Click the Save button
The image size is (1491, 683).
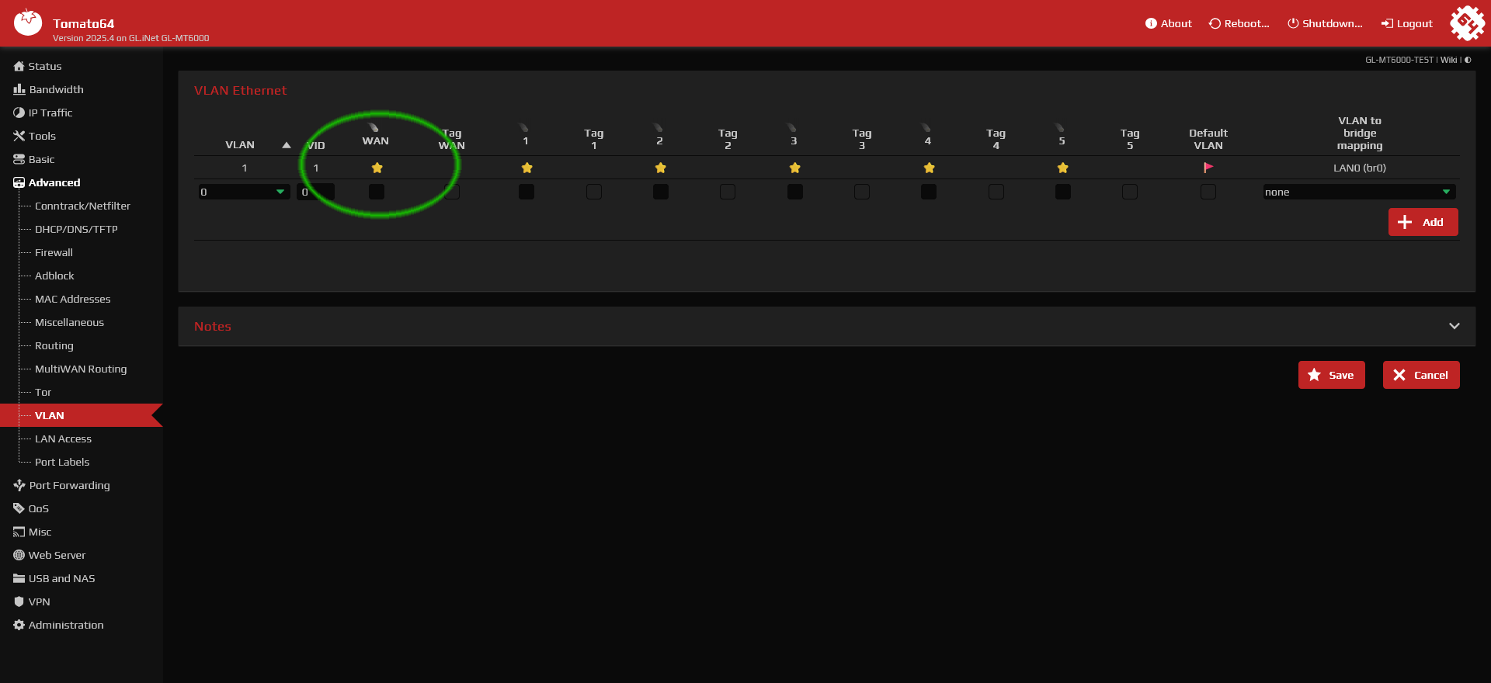point(1332,375)
